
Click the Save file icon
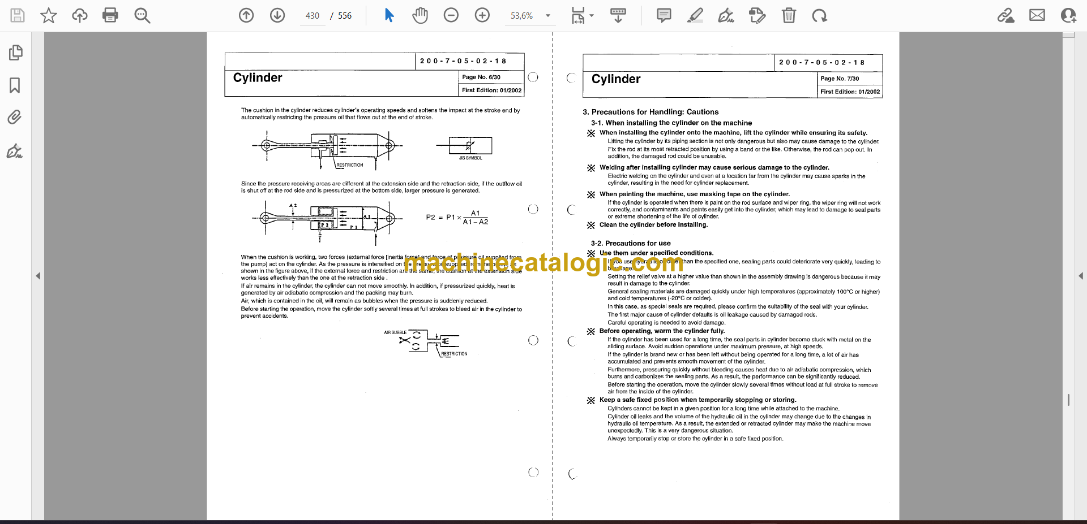18,15
